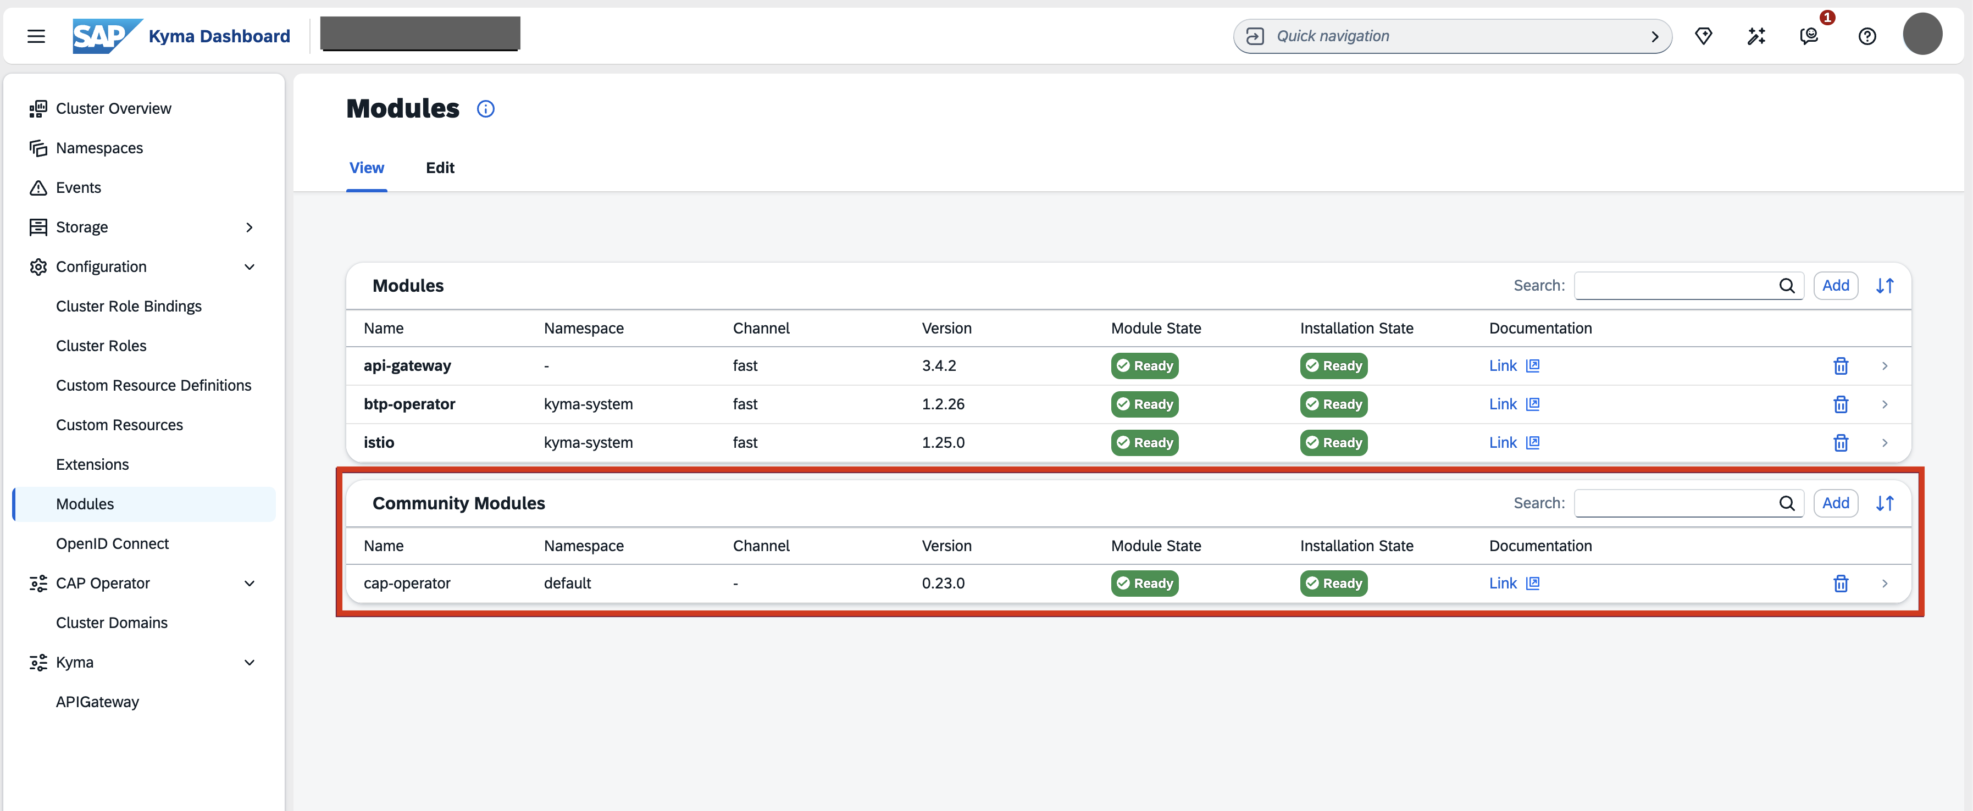Click Add button in Community Modules table
Screen dimensions: 1973x811
[1836, 503]
